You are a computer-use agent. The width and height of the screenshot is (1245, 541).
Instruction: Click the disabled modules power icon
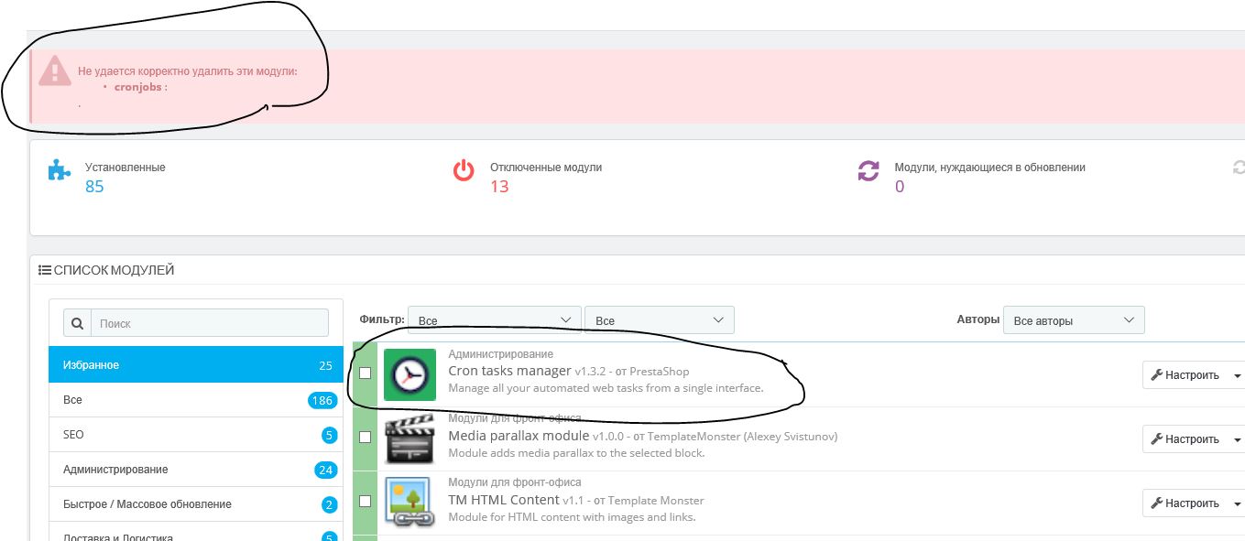(x=464, y=170)
